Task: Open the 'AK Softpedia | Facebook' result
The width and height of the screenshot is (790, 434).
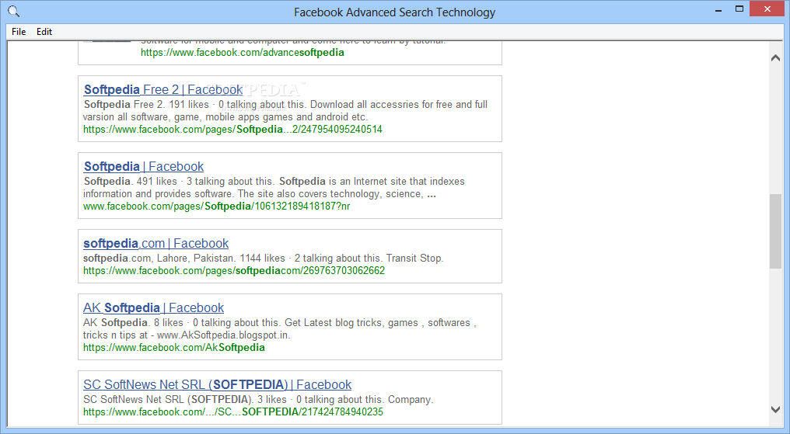Action: click(154, 307)
